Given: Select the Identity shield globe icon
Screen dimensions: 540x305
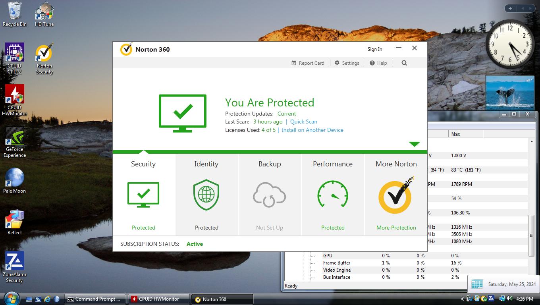Looking at the screenshot, I should point(206,195).
